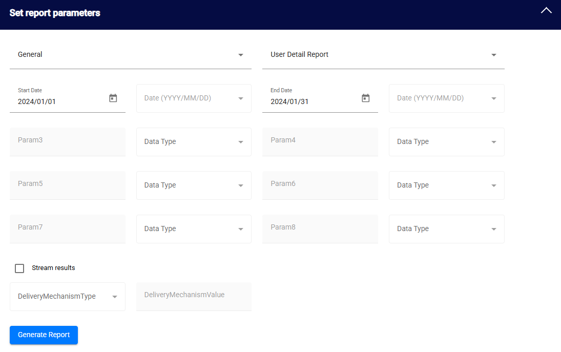
Task: Open End Date format dropdown
Action: tap(447, 98)
